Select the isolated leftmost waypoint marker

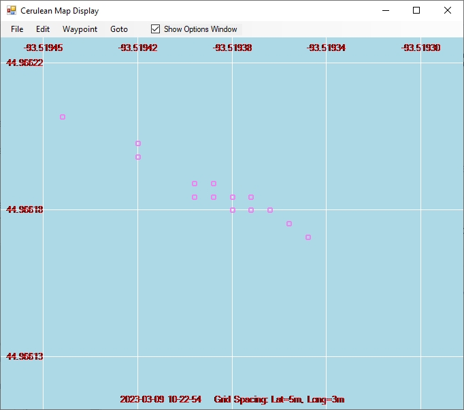click(x=63, y=117)
